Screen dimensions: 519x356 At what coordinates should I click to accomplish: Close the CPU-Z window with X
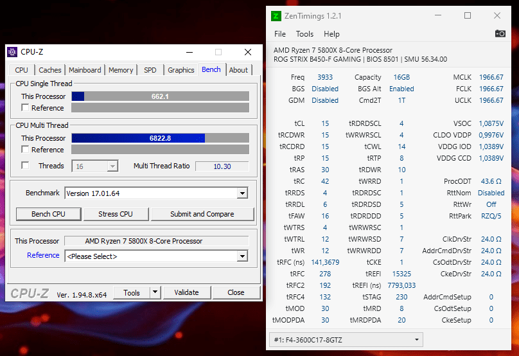247,52
